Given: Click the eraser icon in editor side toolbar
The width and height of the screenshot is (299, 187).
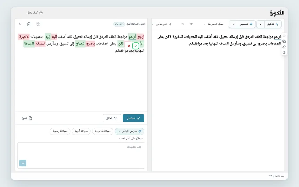Looking at the screenshot, I should click(284, 47).
